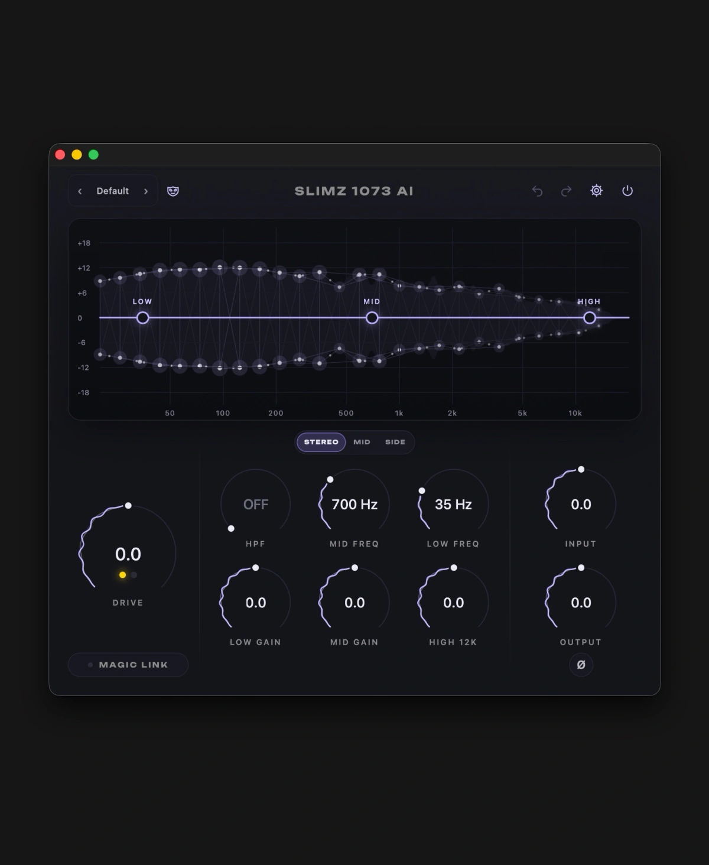Viewport: 709px width, 865px height.
Task: Click the HIGH 12K knob
Action: point(453,602)
